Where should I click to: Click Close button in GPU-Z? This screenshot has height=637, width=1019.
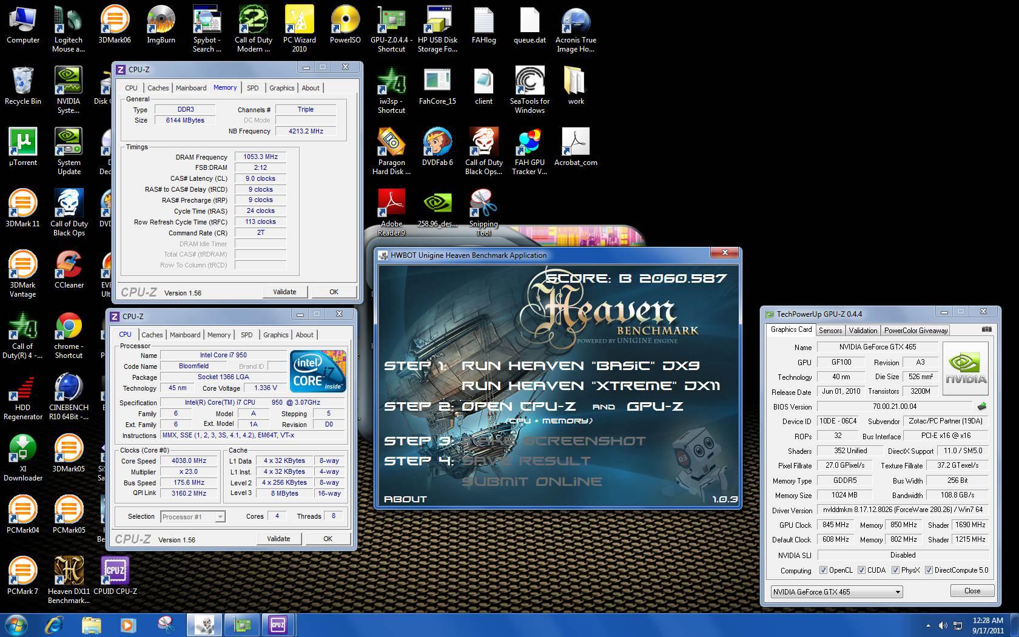(x=972, y=591)
